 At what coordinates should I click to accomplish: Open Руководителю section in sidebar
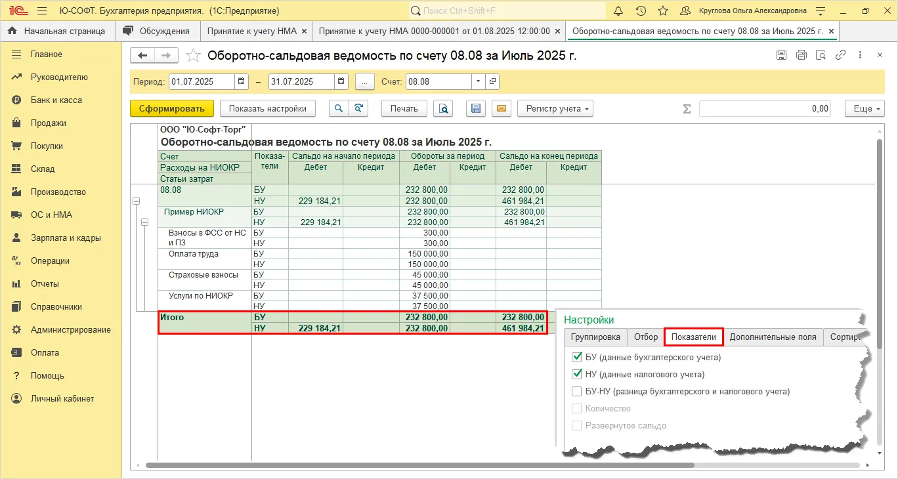tap(60, 77)
